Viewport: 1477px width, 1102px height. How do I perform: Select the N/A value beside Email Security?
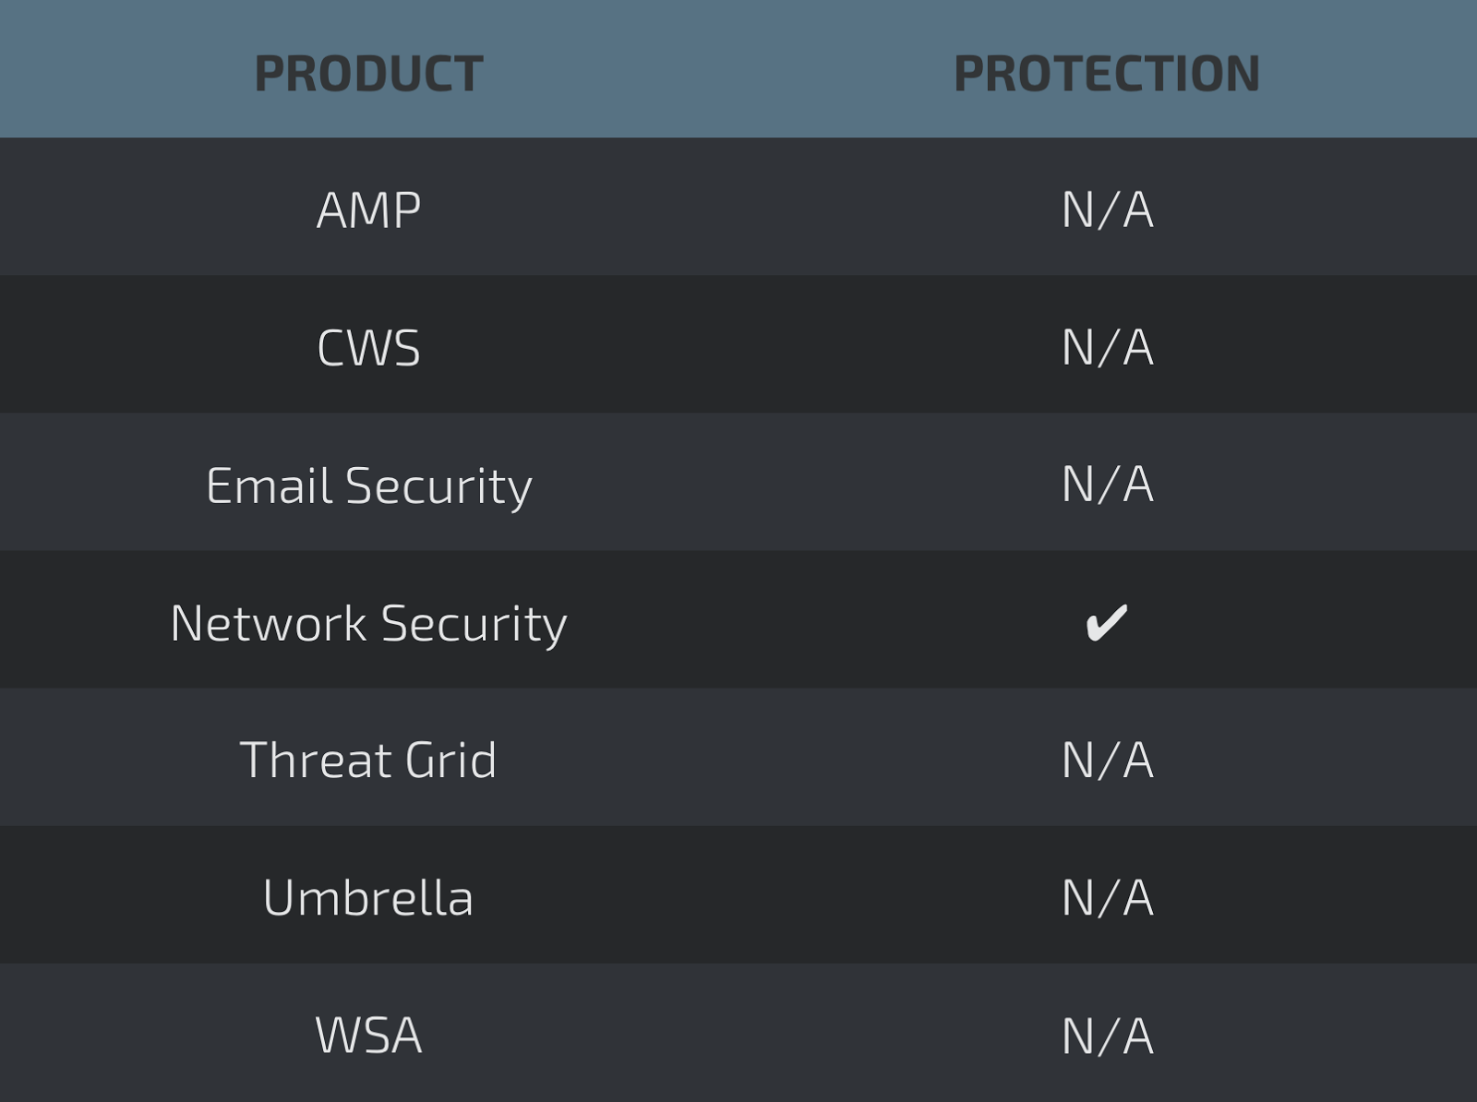[1107, 484]
